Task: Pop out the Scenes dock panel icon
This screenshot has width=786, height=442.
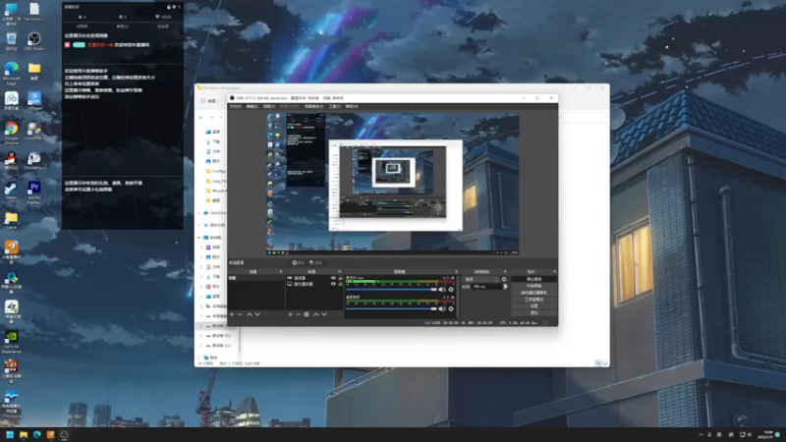Action: click(281, 272)
